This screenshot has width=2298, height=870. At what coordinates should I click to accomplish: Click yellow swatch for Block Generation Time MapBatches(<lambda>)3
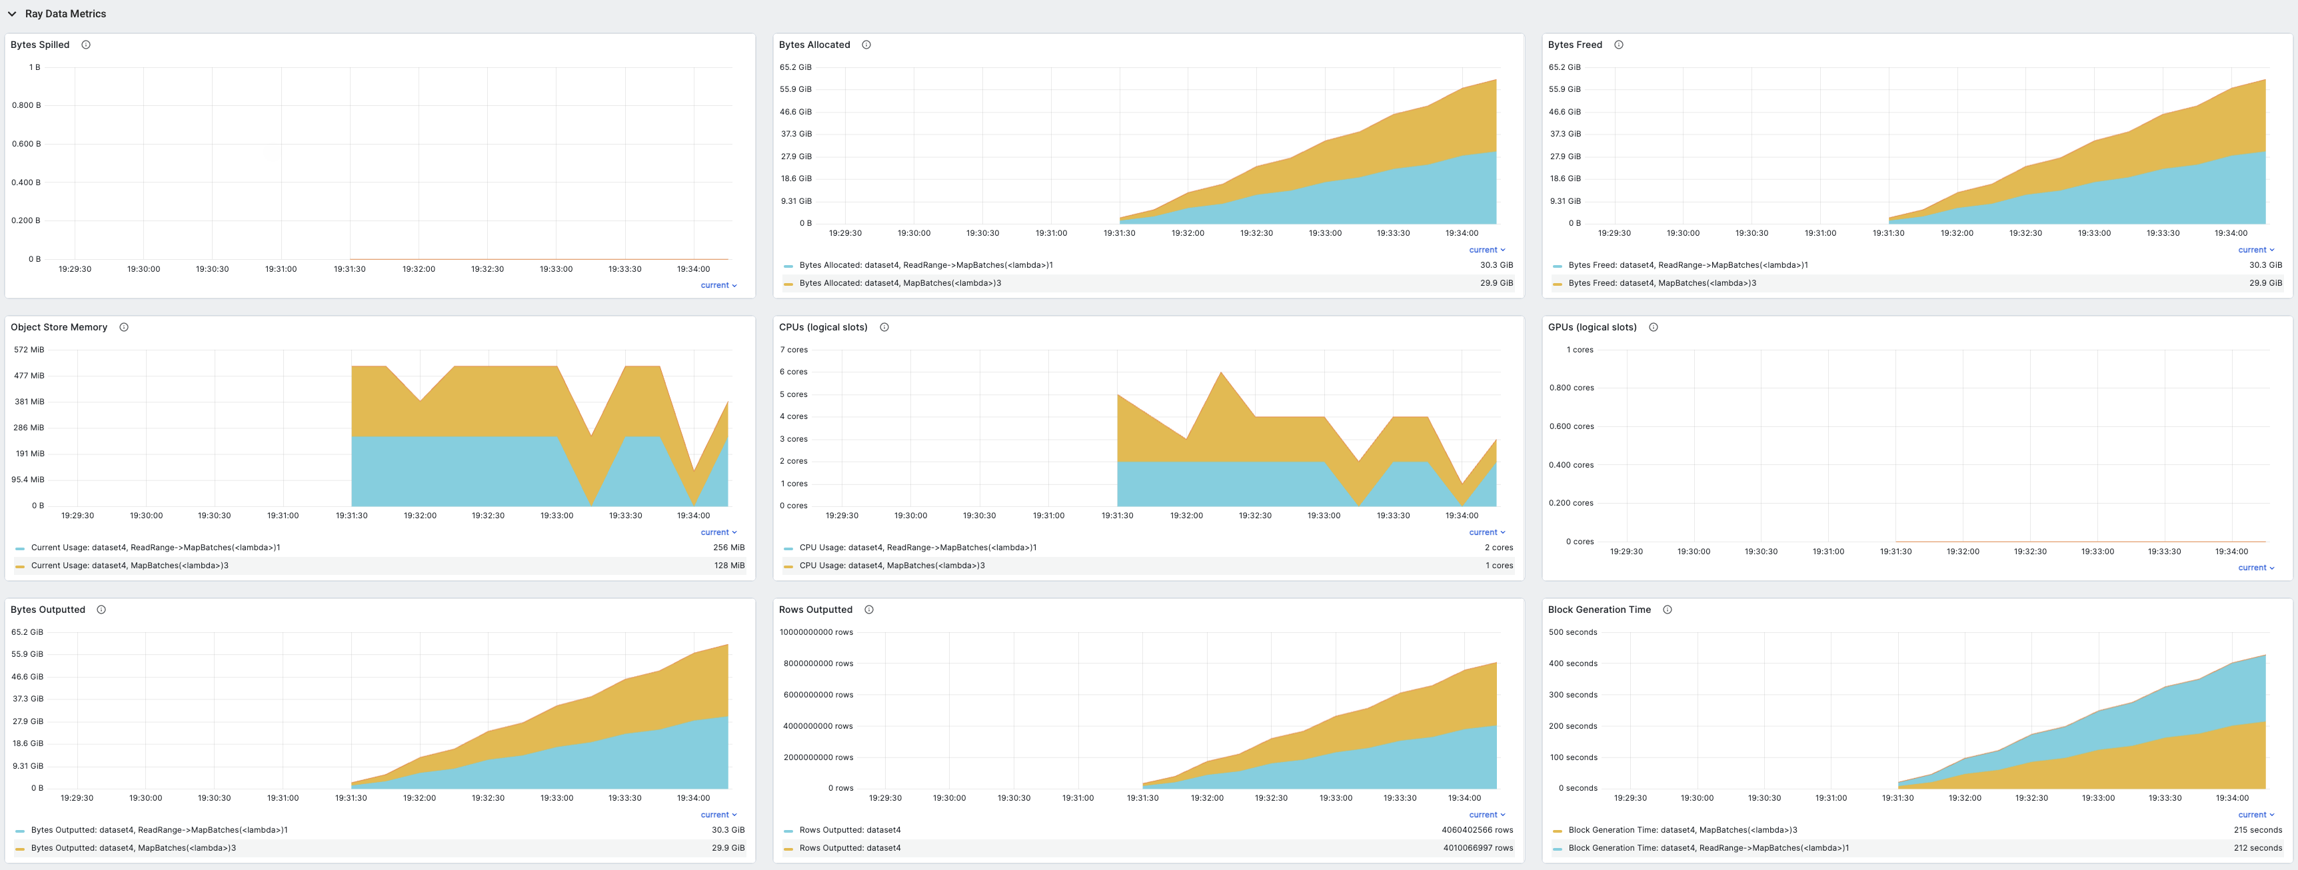[x=1558, y=831]
